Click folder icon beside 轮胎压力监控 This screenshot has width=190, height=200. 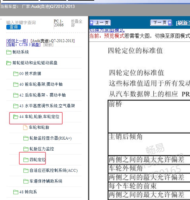pos(26,149)
